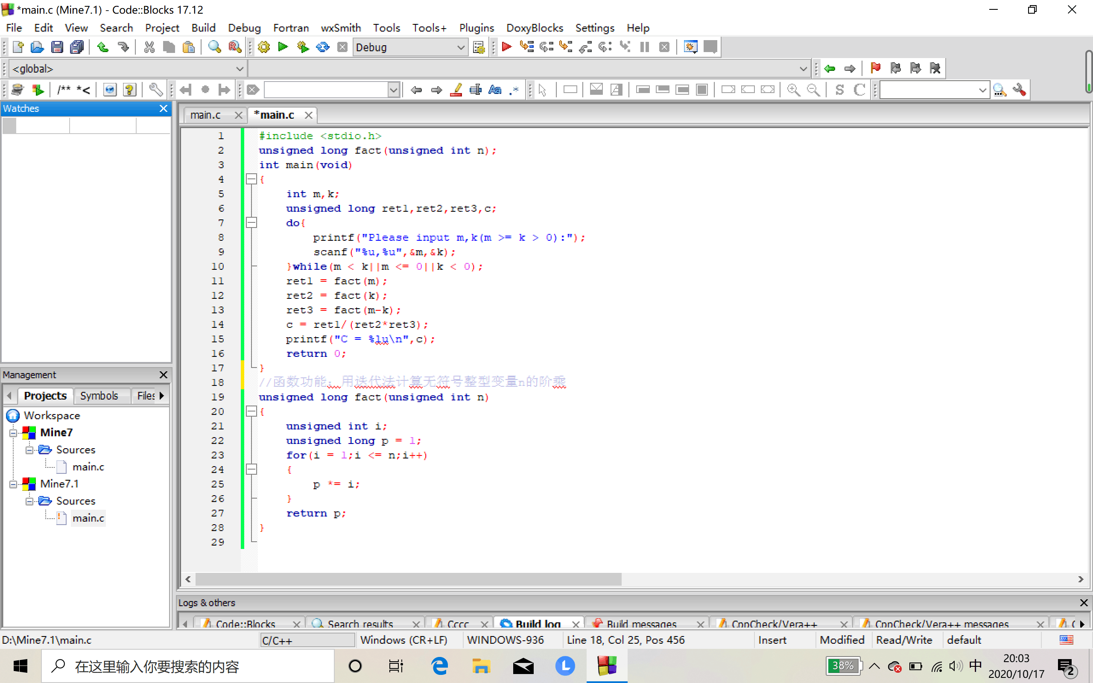Collapse the do-loop fold at line 7
This screenshot has height=683, width=1093.
click(251, 222)
